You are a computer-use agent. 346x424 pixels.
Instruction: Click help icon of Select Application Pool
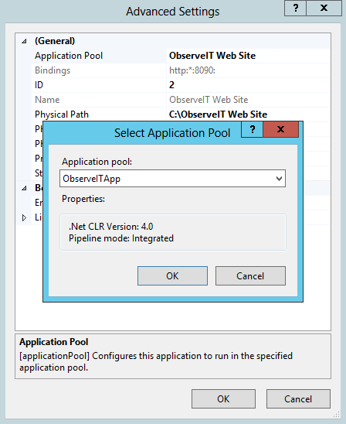point(253,129)
